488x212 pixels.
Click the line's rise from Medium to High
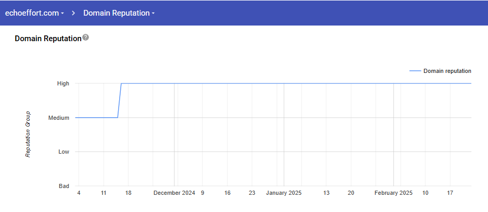pyautogui.click(x=120, y=101)
